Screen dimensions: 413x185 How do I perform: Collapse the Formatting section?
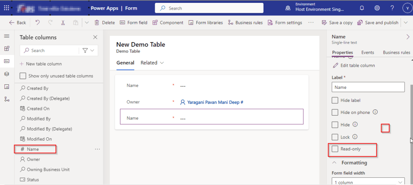pyautogui.click(x=335, y=163)
